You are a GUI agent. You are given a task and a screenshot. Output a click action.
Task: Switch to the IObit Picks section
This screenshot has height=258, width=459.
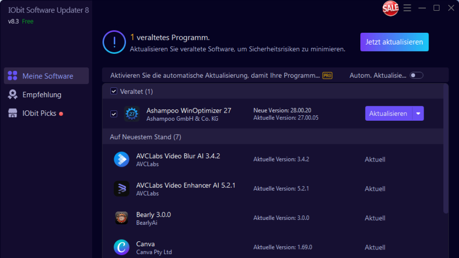46,113
